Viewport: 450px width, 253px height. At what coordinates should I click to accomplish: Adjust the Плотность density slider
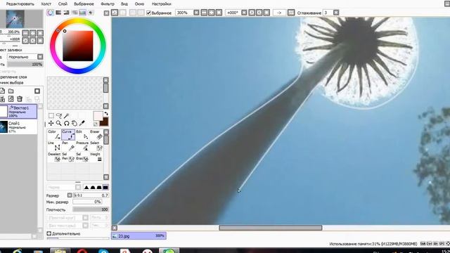click(x=91, y=209)
